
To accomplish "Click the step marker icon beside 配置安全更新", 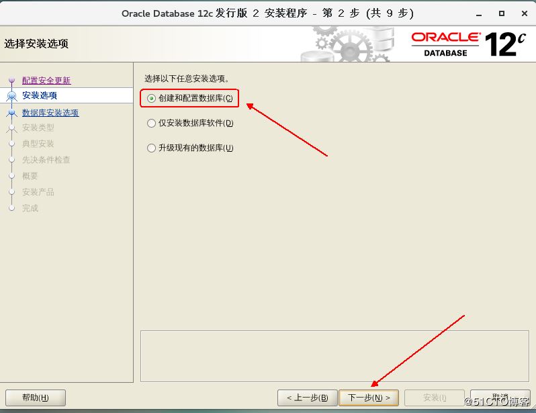I will pos(11,81).
